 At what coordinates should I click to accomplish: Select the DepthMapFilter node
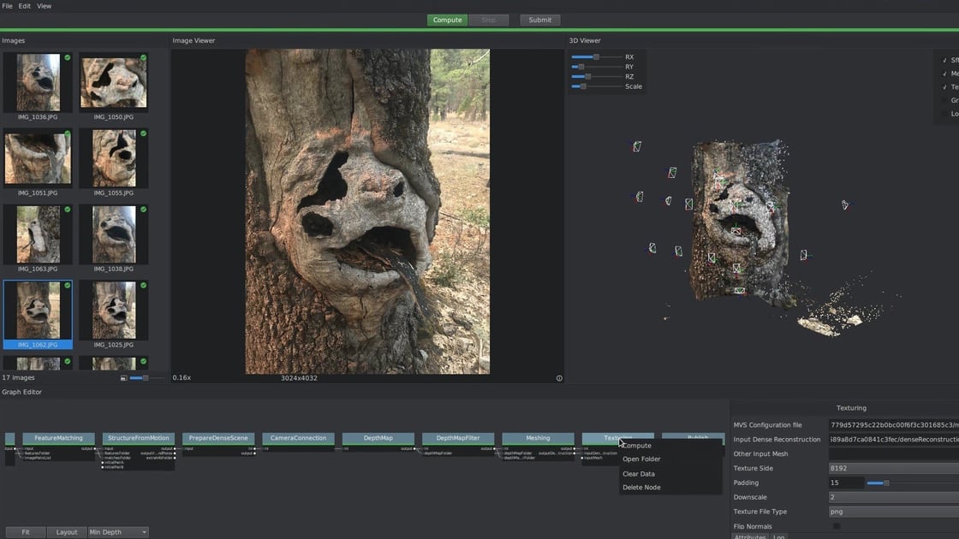(x=456, y=437)
